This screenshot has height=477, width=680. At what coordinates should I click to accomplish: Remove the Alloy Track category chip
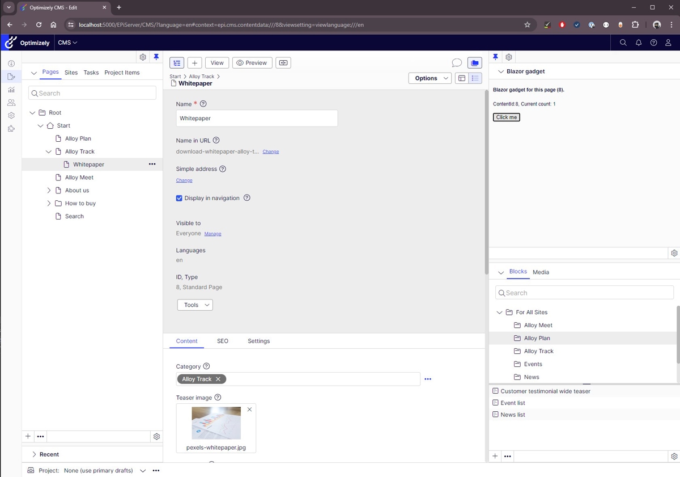(218, 379)
